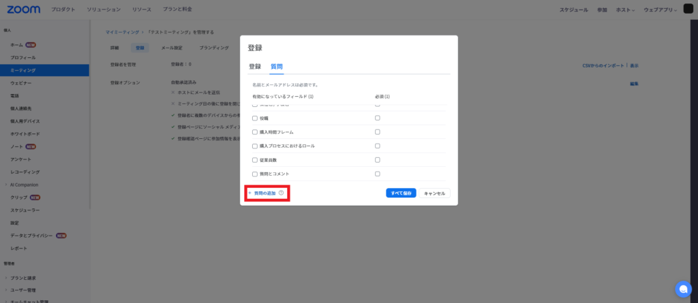Mark 購入プロセスにおけるロール as required
Image resolution: width=698 pixels, height=303 pixels.
coord(378,146)
